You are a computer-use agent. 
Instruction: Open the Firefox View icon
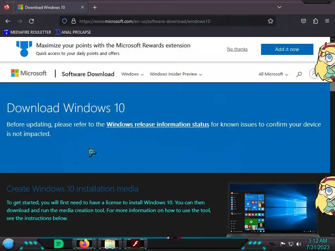(7, 7)
